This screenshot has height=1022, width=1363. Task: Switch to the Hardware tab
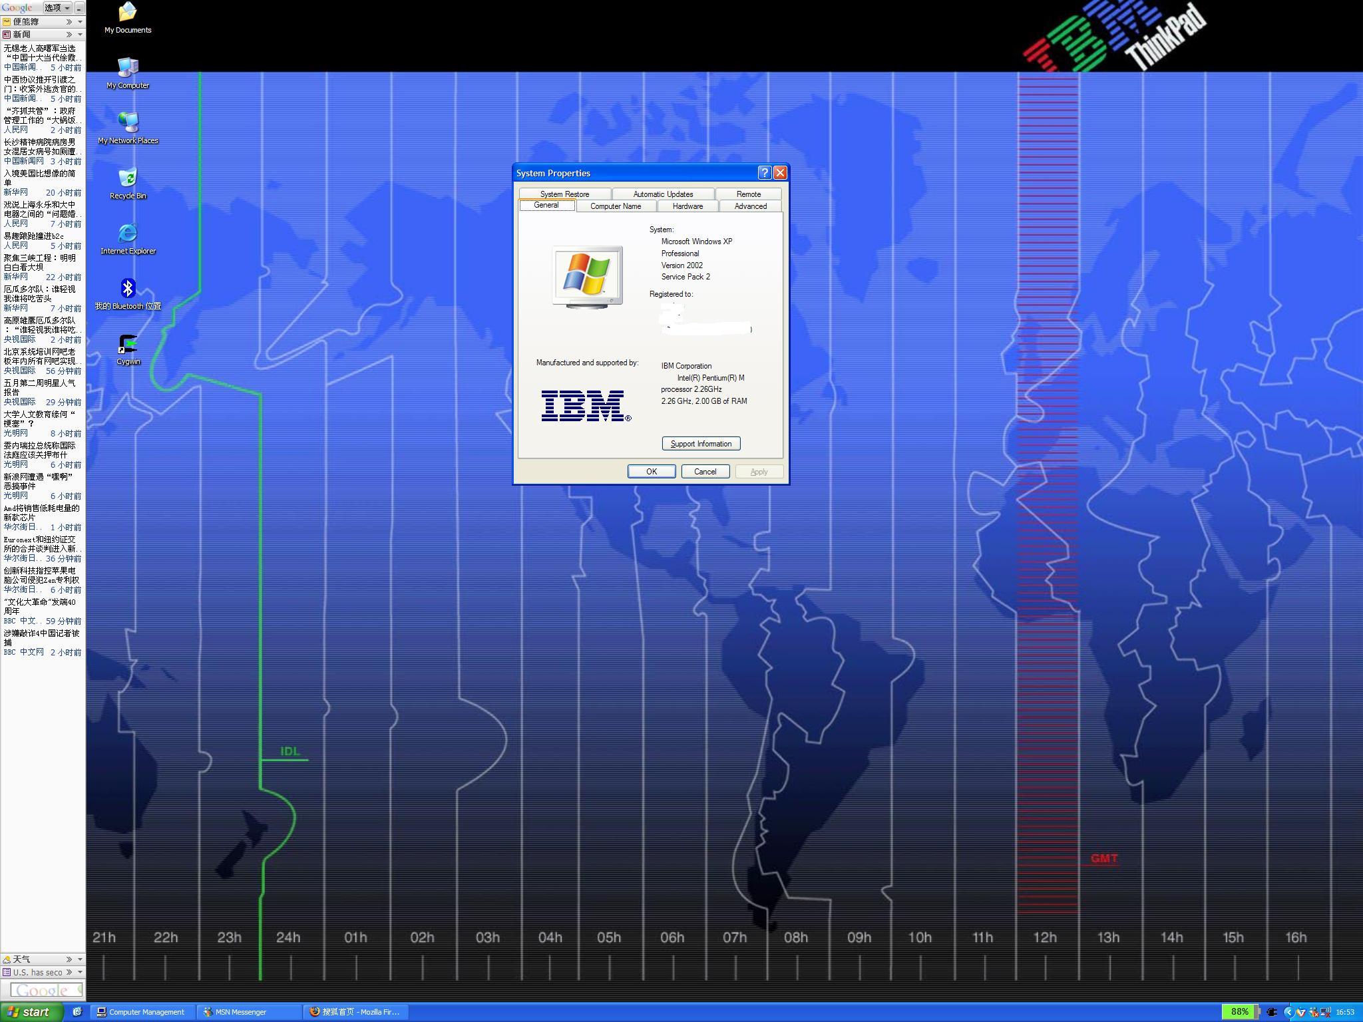point(687,206)
